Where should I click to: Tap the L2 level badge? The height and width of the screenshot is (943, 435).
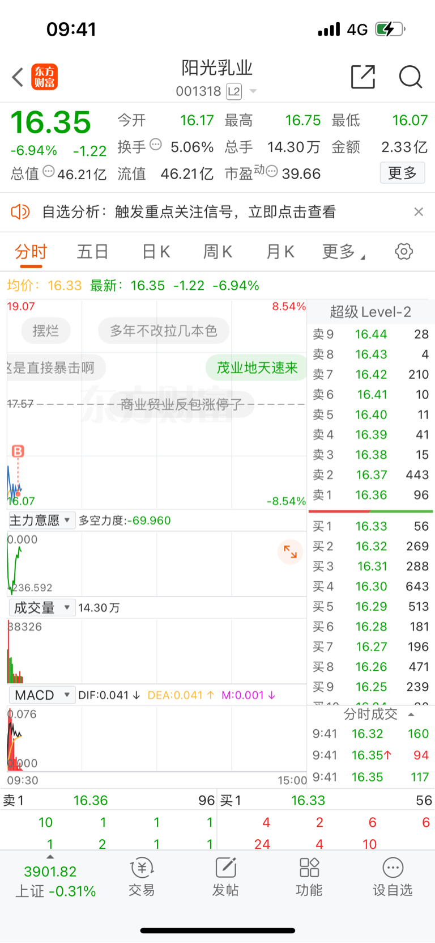click(234, 91)
